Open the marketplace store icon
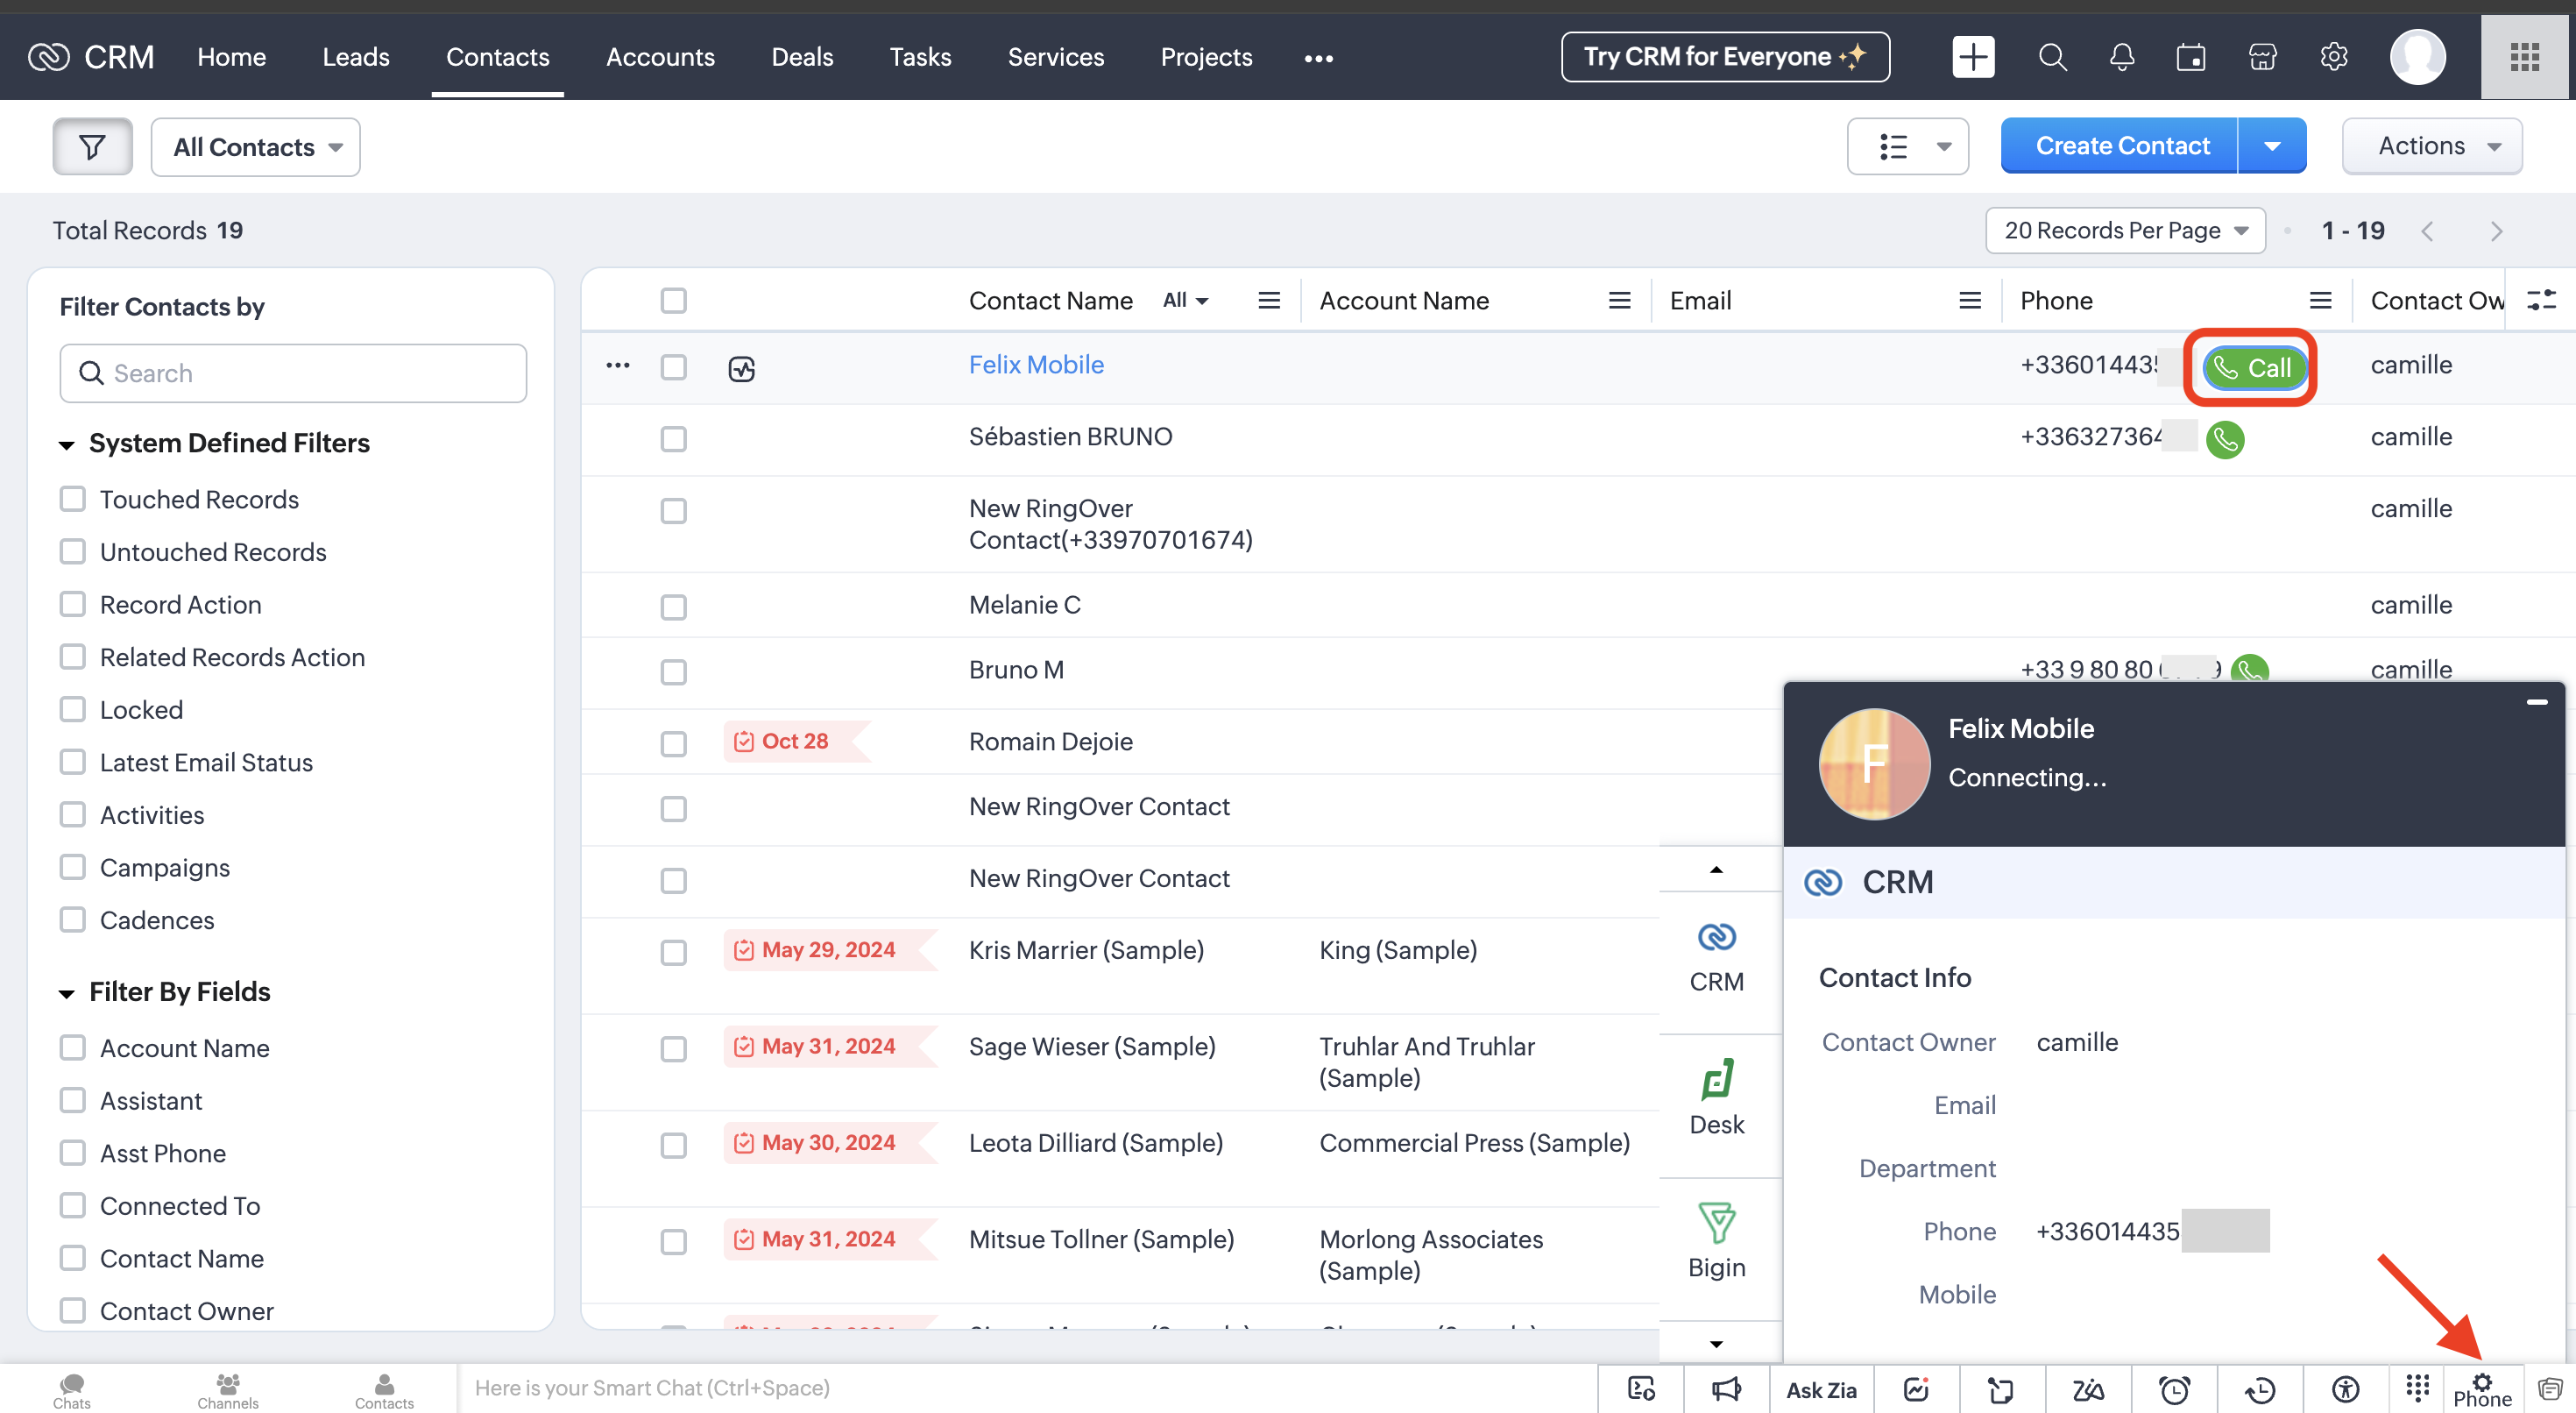 [x=2262, y=57]
